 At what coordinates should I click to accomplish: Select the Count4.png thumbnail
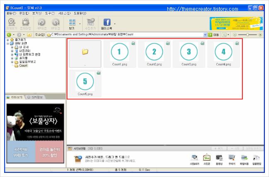(223, 54)
